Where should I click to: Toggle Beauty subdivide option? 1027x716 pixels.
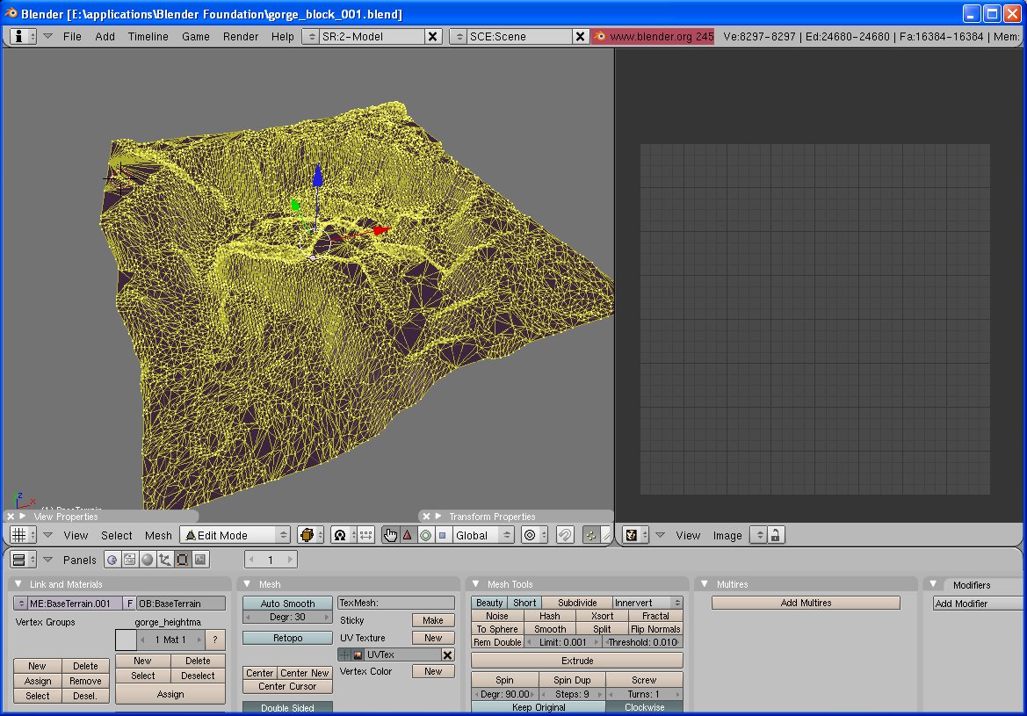click(x=489, y=603)
